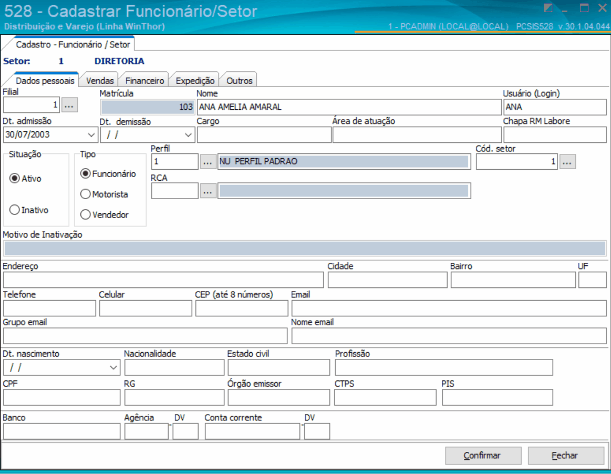Click the window resize icon in title bar
This screenshot has width=611, height=474.
pos(548,8)
